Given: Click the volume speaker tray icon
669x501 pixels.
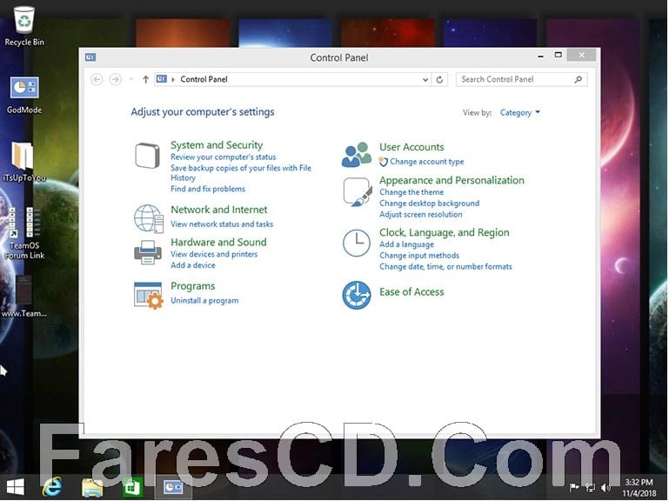Looking at the screenshot, I should (605, 487).
